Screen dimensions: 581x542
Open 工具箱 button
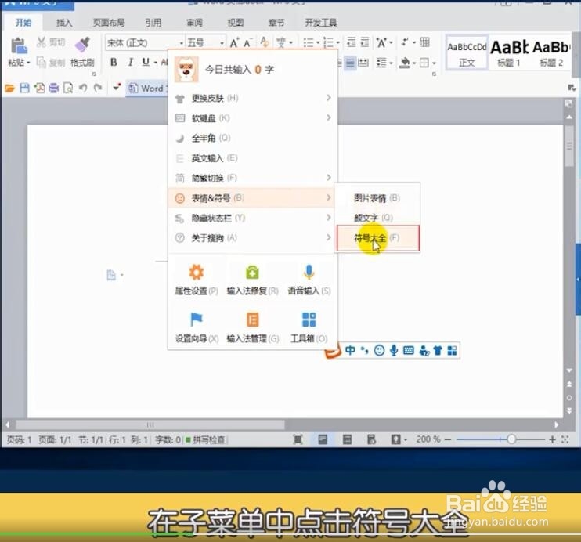pyautogui.click(x=309, y=327)
